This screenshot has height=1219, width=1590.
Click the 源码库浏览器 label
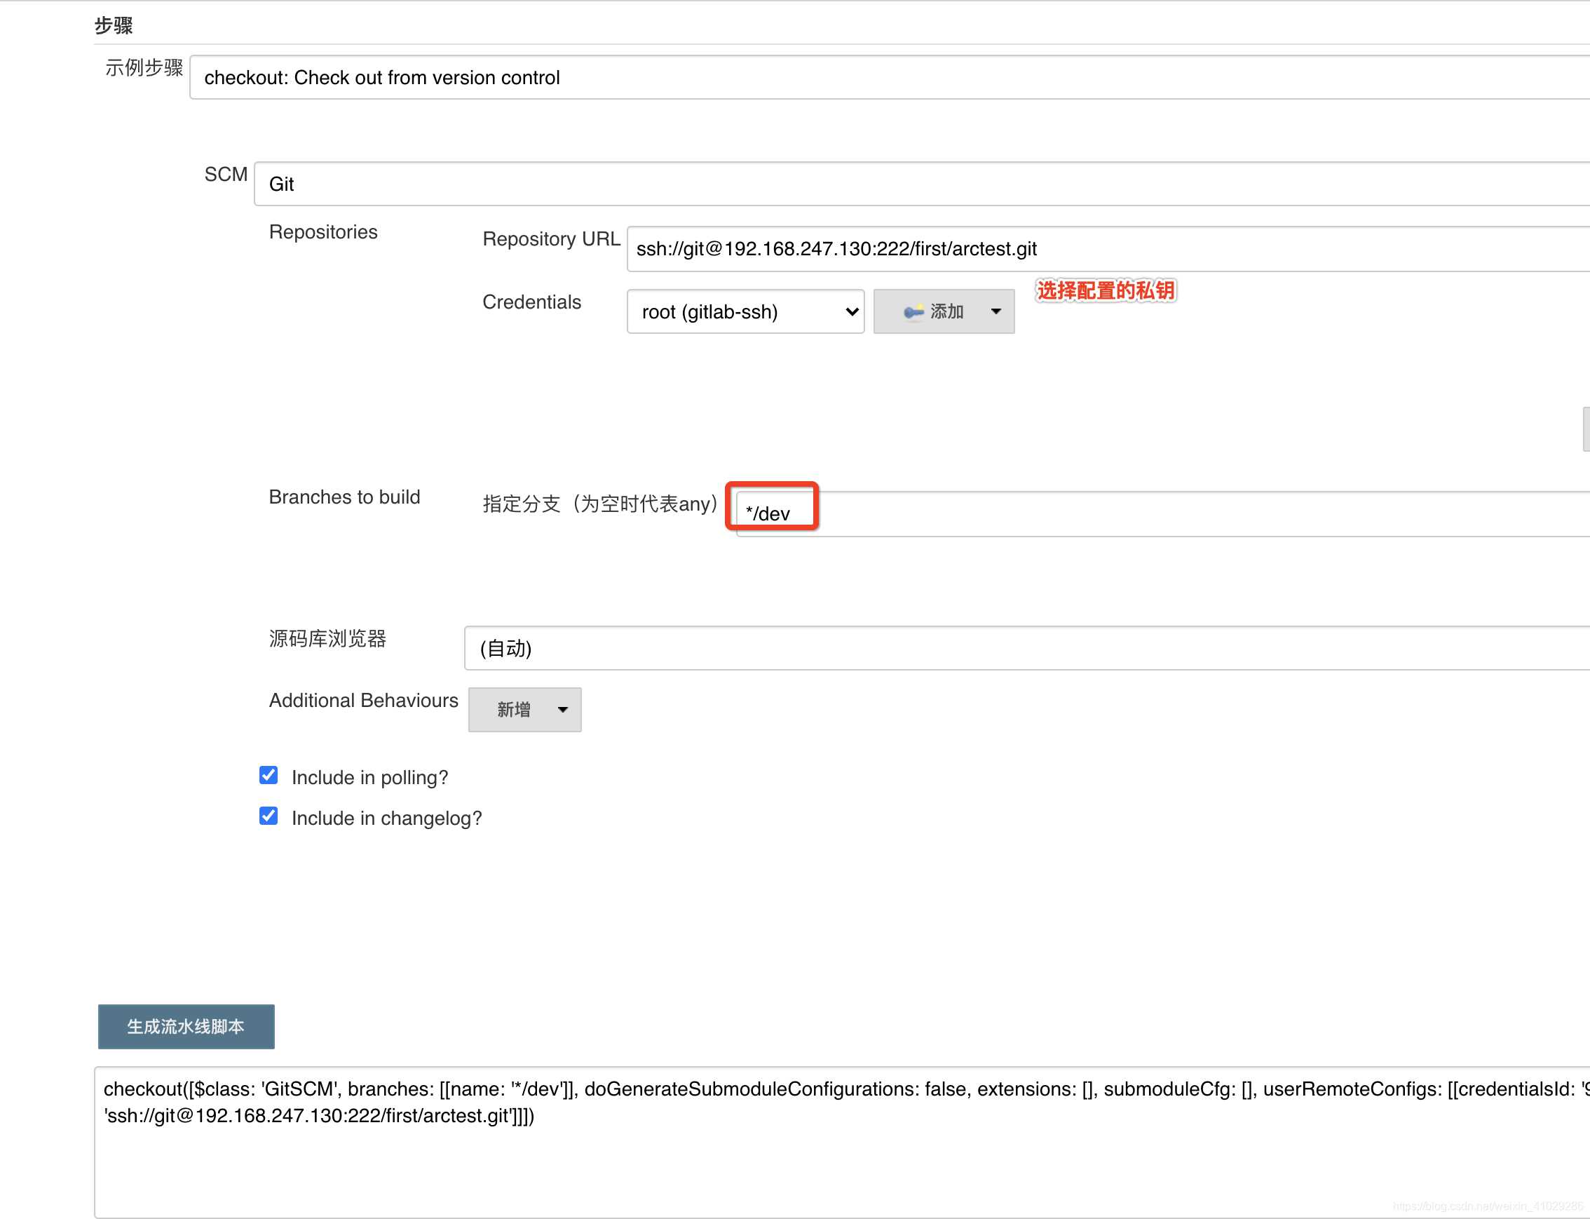click(x=328, y=639)
